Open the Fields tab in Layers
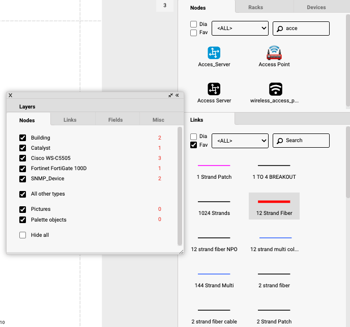 [115, 120]
